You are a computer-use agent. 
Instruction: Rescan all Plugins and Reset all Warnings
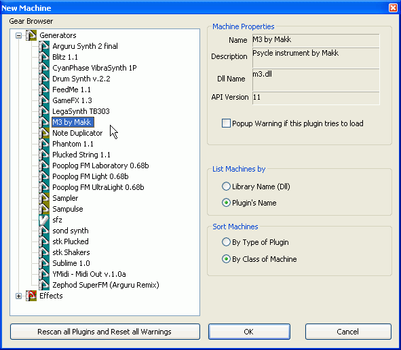[x=105, y=332]
